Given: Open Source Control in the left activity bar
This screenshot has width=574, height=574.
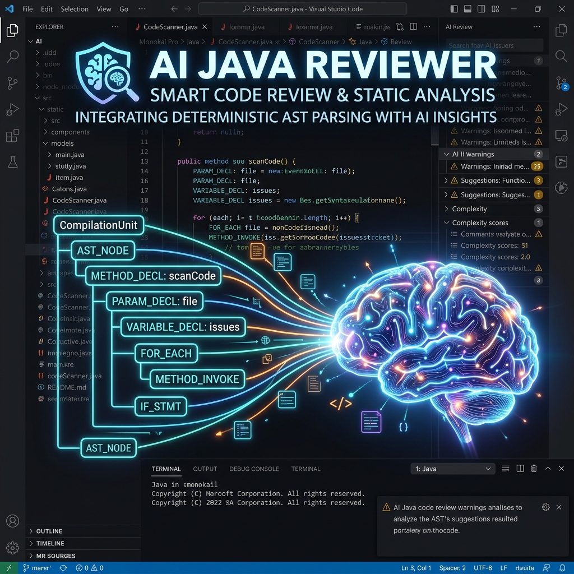Looking at the screenshot, I should pyautogui.click(x=12, y=83).
